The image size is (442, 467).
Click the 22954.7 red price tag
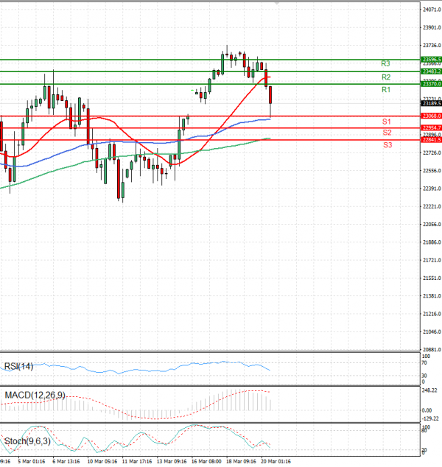tap(431, 127)
